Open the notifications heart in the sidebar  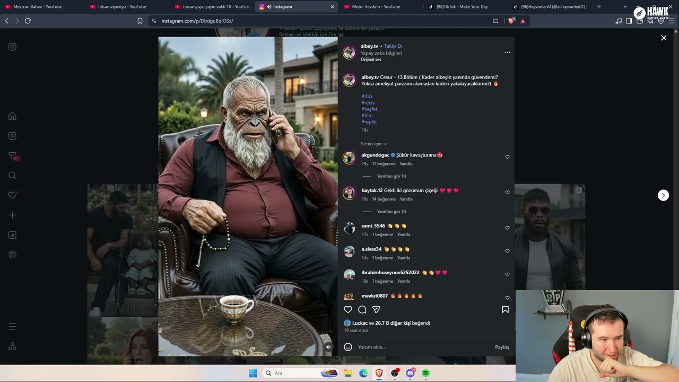click(x=12, y=195)
